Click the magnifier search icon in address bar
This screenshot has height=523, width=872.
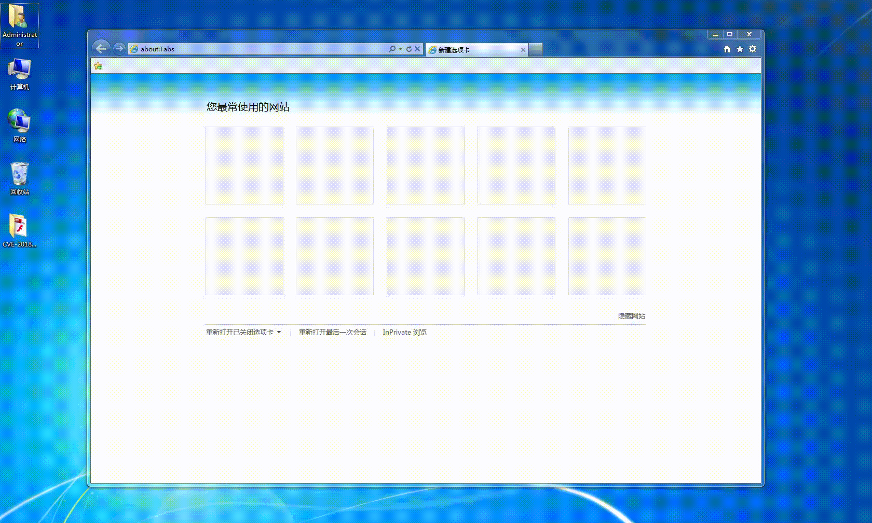(x=392, y=49)
